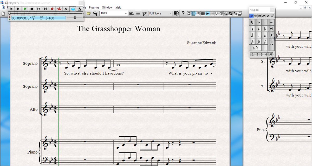Click the double back-arrow key on Keypad
The width and height of the screenshot is (312, 166).
point(271,29)
